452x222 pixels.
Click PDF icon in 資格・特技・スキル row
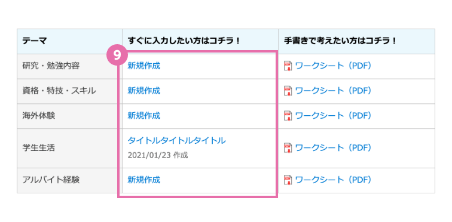point(288,91)
